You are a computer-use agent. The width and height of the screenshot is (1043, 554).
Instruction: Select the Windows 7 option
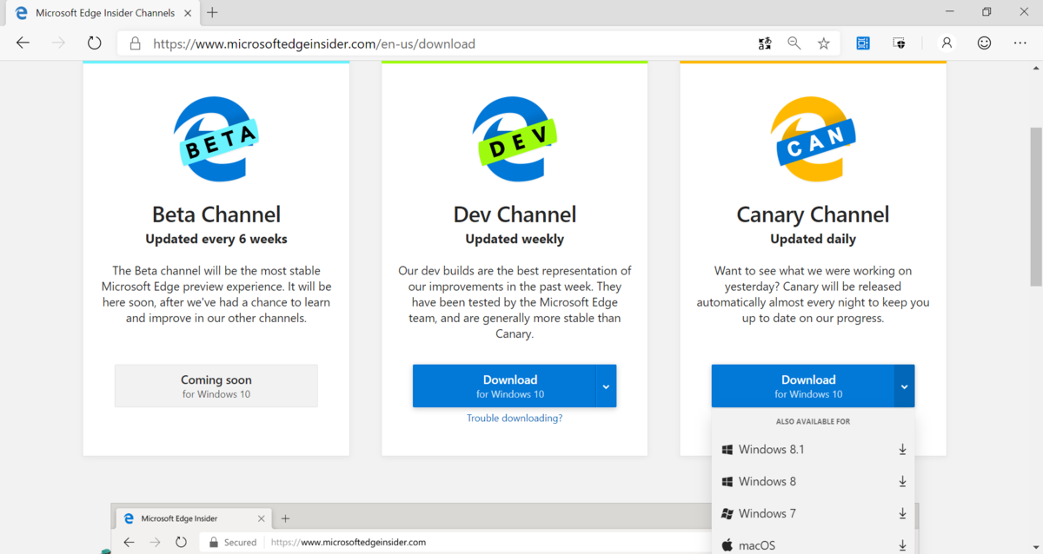[813, 513]
